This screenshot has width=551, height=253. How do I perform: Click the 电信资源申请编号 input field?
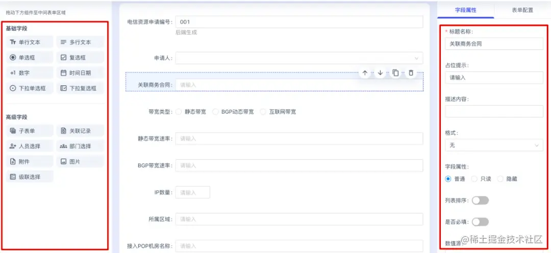[x=299, y=22]
